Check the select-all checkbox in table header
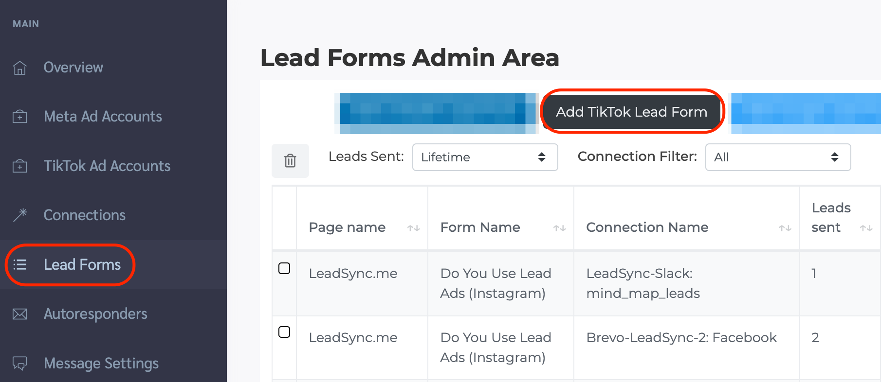 [x=284, y=217]
